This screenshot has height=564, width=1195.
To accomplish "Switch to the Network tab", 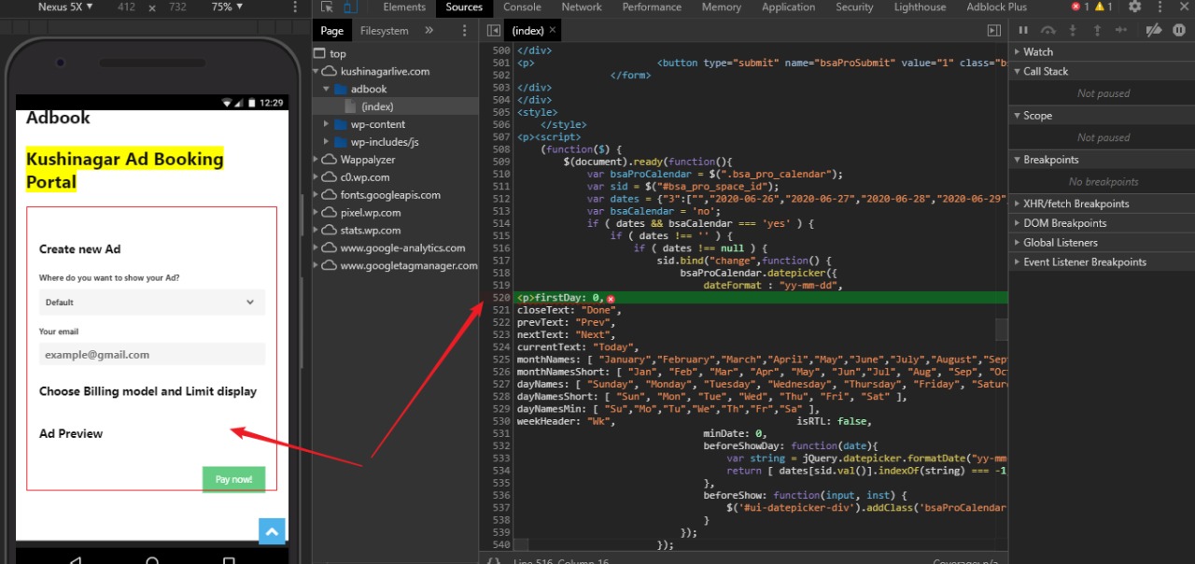I will (x=582, y=7).
